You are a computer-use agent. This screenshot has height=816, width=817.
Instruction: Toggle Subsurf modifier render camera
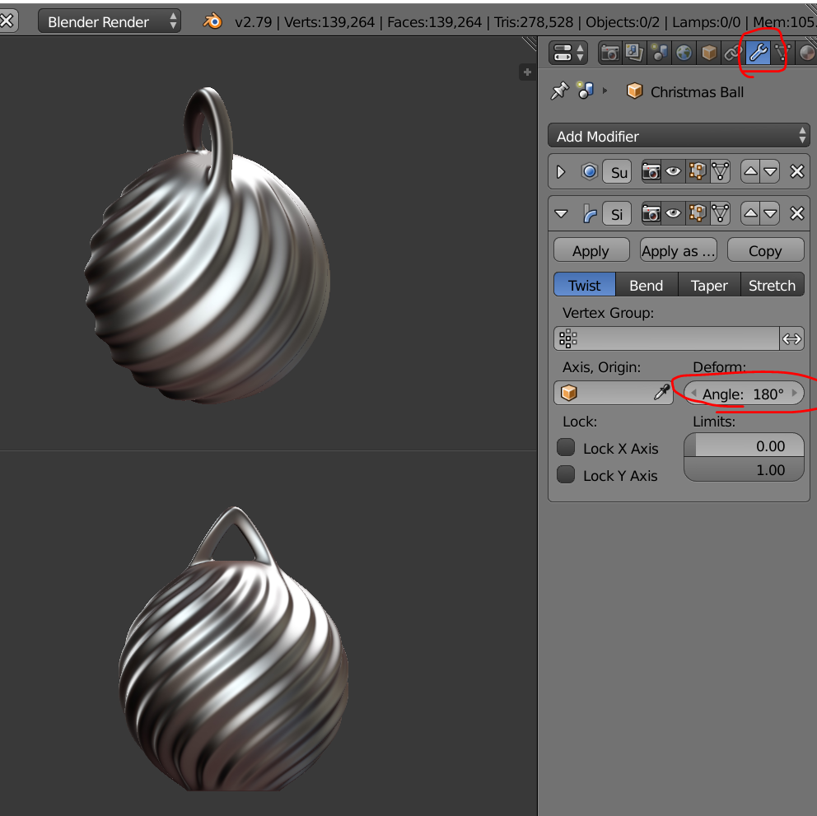pyautogui.click(x=651, y=171)
